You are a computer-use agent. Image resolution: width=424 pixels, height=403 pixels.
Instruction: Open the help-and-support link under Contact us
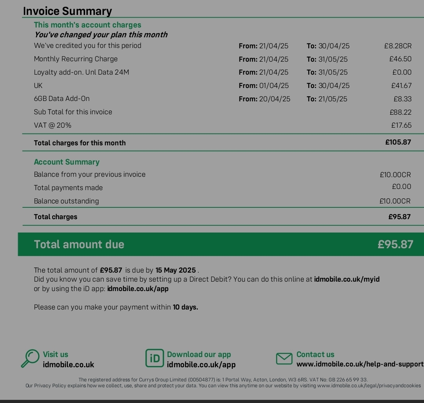(360, 364)
